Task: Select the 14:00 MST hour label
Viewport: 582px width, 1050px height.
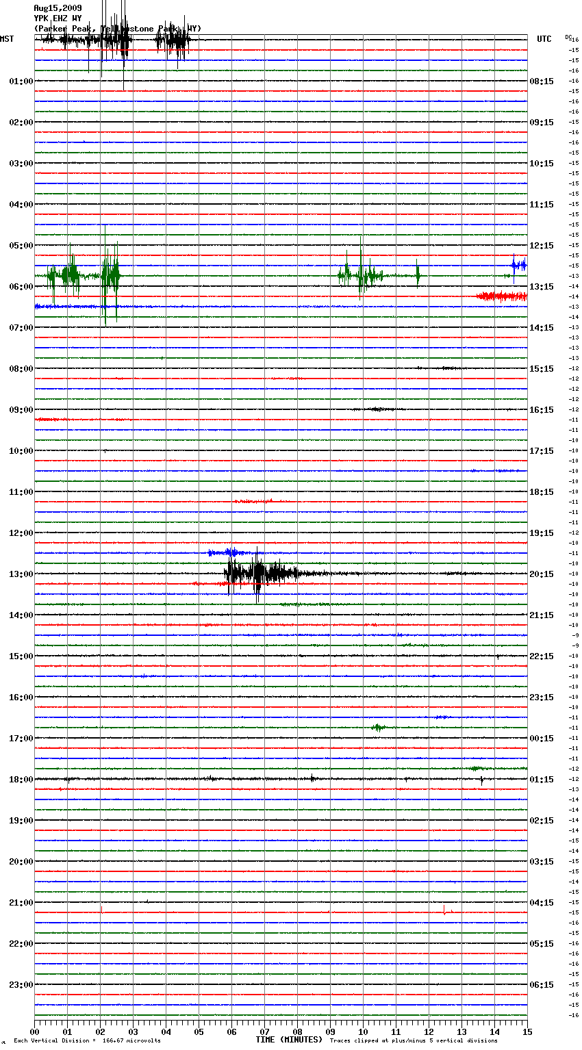Action: click(x=21, y=615)
